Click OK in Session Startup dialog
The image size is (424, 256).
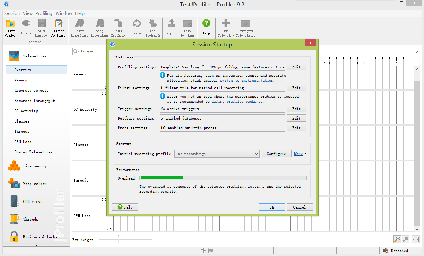(x=272, y=207)
